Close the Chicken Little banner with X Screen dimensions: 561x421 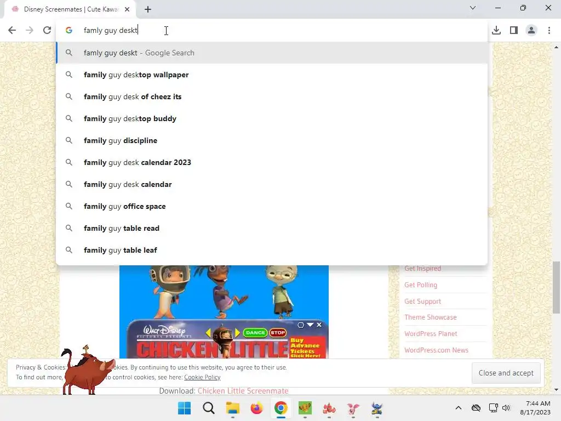tap(319, 325)
